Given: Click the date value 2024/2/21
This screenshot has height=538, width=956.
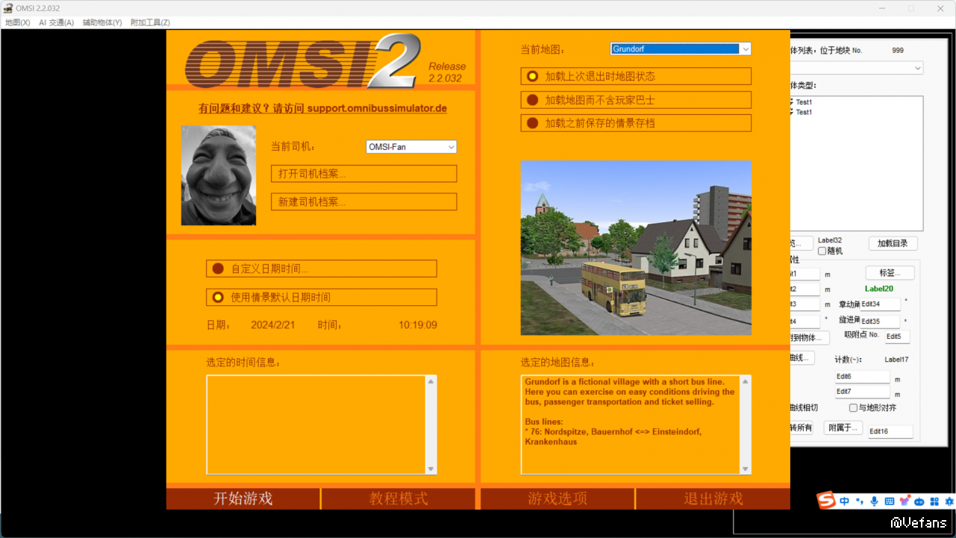Looking at the screenshot, I should coord(273,325).
